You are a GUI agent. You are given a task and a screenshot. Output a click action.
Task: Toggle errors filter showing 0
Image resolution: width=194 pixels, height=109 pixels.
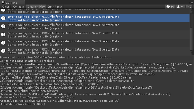[x=188, y=7]
